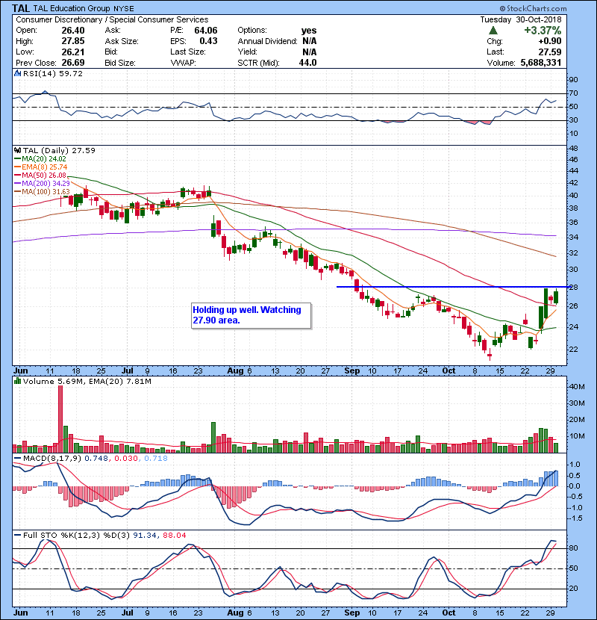The height and width of the screenshot is (620, 597).
Task: Click the TAL Education Group NYSE title
Action: (84, 9)
